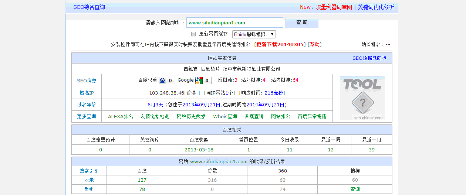Image resolution: width=466 pixels, height=195 pixels.
Task: Click the Google indexed count 316
Action: pyautogui.click(x=212, y=180)
